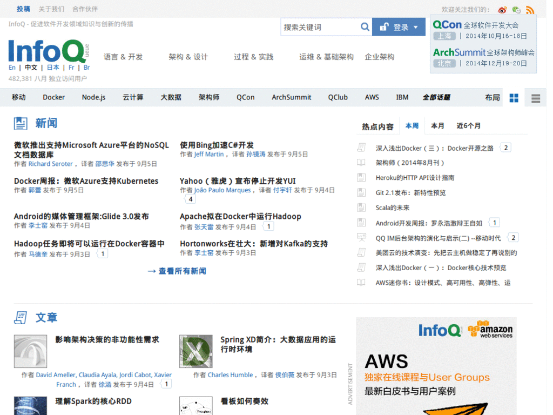Click the icon beside 架构师（2014年8月刊）

[x=361, y=162]
